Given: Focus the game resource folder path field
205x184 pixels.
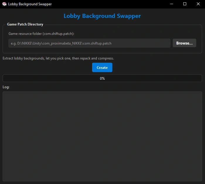Looking at the screenshot, I should 89,43.
